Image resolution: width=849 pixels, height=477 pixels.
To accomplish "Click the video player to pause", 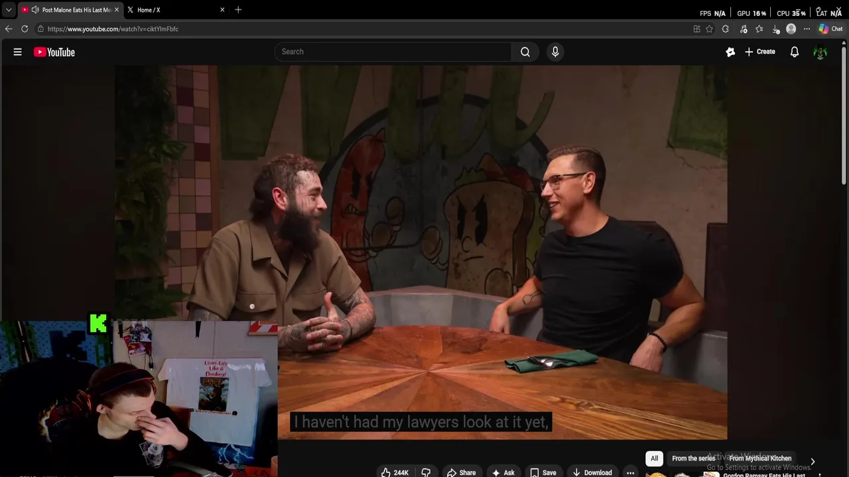I will 421,252.
